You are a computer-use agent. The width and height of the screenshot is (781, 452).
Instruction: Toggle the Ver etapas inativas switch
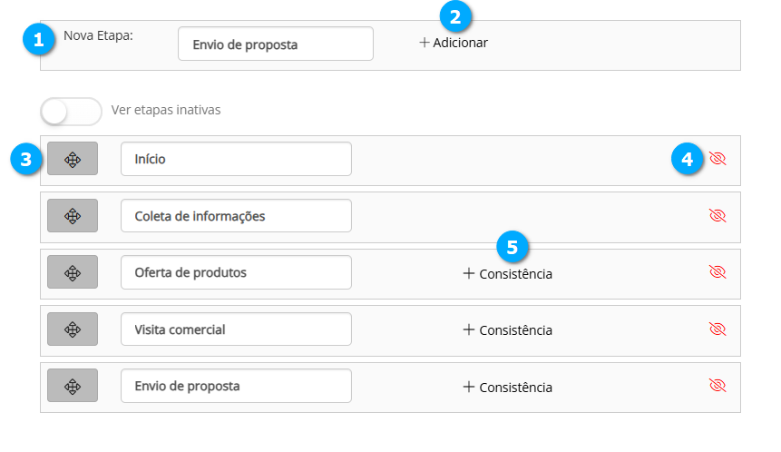[71, 111]
